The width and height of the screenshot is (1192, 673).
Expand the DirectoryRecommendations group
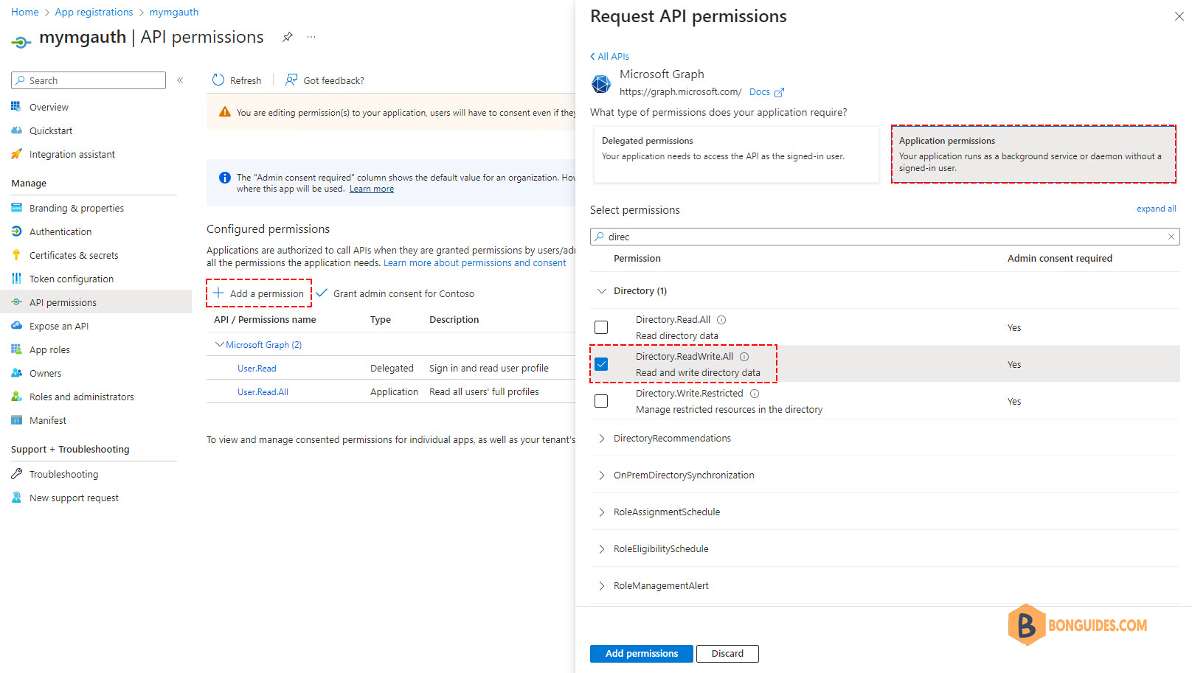tap(601, 439)
